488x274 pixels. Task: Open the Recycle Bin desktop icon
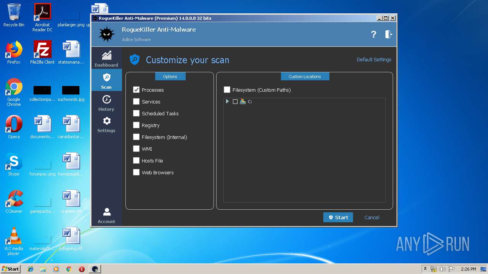point(14,15)
